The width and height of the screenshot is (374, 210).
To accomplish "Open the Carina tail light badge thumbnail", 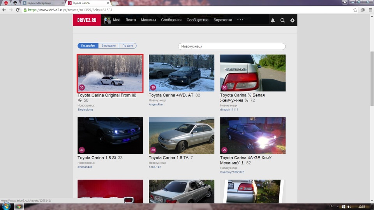I will pos(253,73).
